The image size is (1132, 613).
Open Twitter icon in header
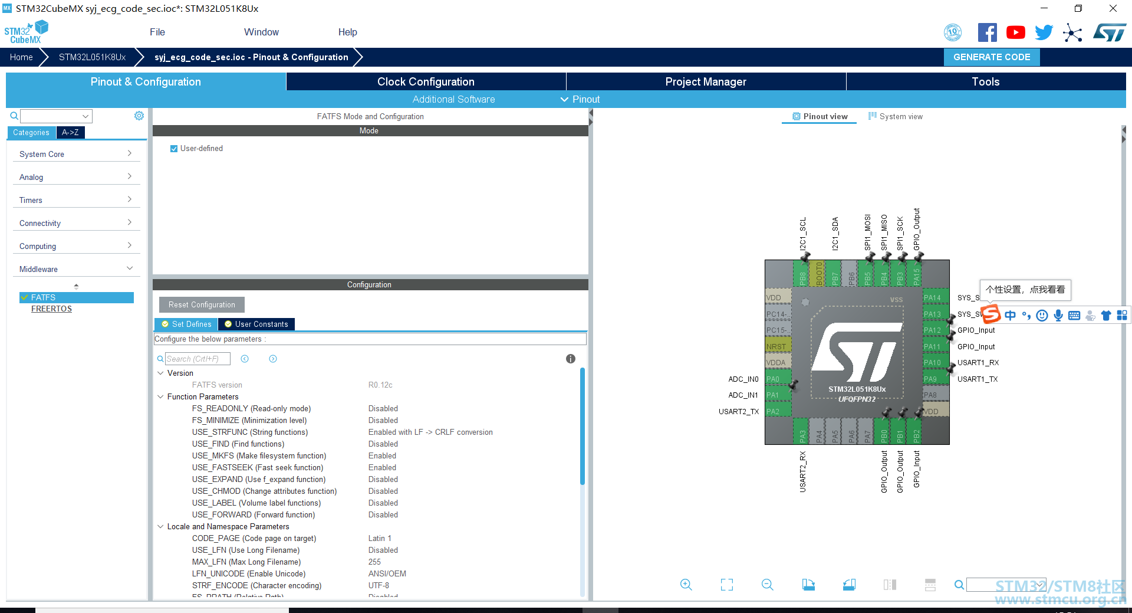1044,32
